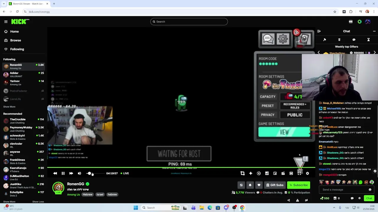Click the circular replay-speed icon in player

[259, 173]
